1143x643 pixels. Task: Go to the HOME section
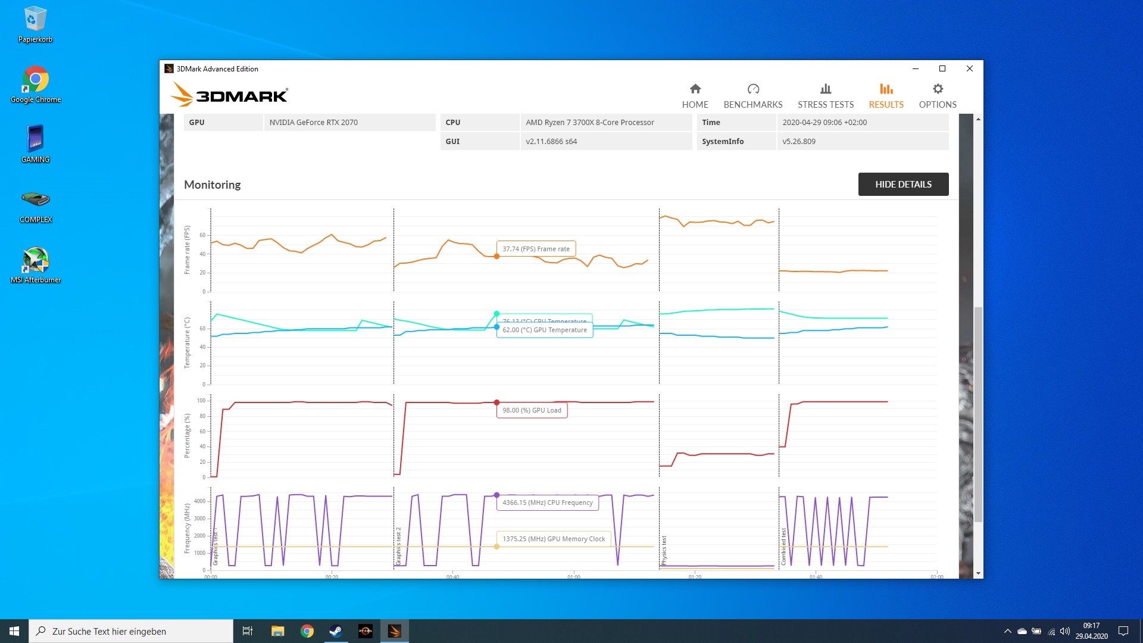(x=695, y=95)
